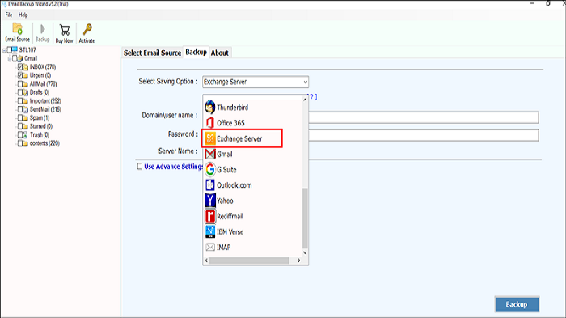Click the list scroll-left arrow
The width and height of the screenshot is (566, 318).
pos(206,261)
